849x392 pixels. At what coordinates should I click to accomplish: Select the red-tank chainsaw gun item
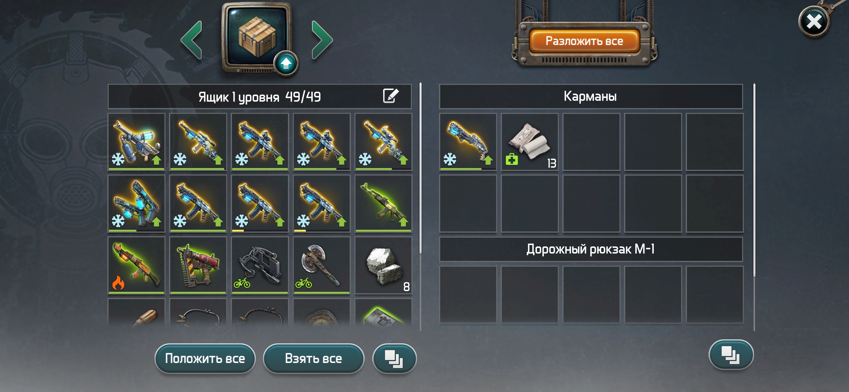click(198, 265)
